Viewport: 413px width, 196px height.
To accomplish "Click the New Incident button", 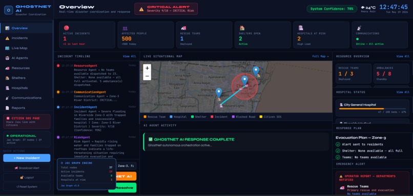I will coord(27,158).
